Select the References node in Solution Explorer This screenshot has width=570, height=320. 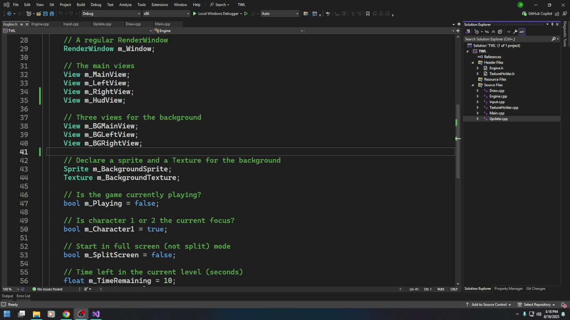(x=492, y=57)
